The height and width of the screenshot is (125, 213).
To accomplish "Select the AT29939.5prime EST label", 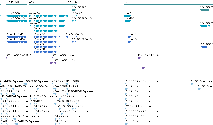I will click(x=67, y=116).
